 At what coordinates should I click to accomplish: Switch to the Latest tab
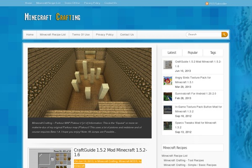pyautogui.click(x=172, y=52)
